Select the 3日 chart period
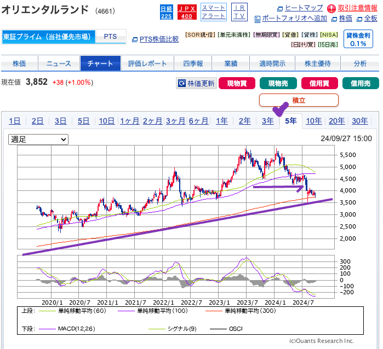 pyautogui.click(x=61, y=121)
